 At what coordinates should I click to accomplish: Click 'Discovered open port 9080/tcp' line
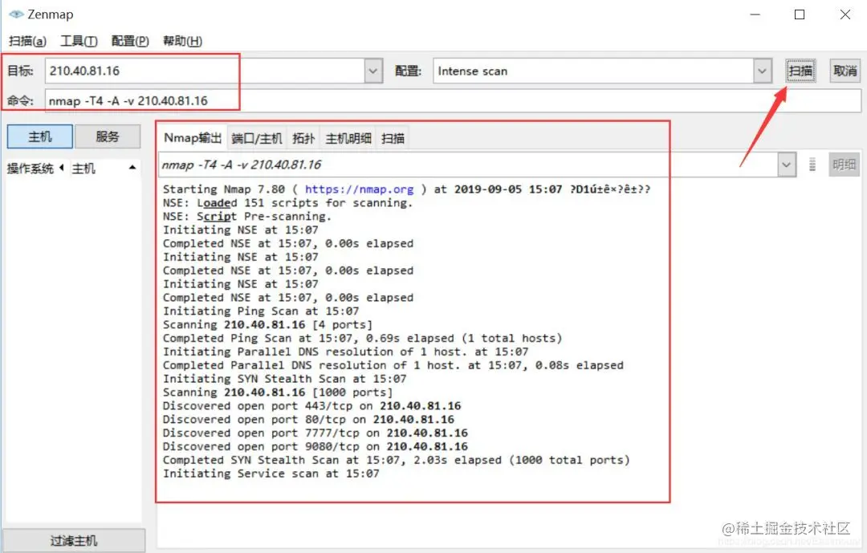315,447
